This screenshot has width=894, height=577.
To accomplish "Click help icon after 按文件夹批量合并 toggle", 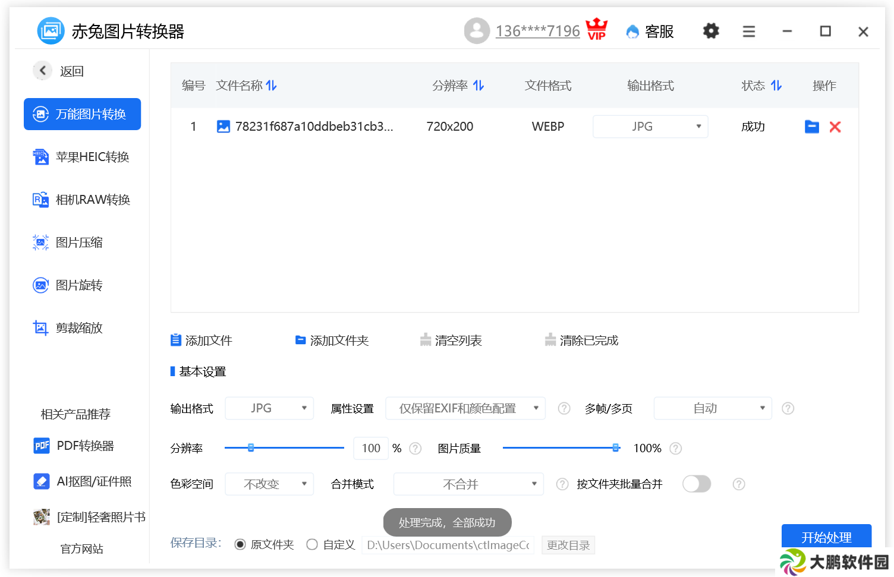I will click(x=739, y=484).
